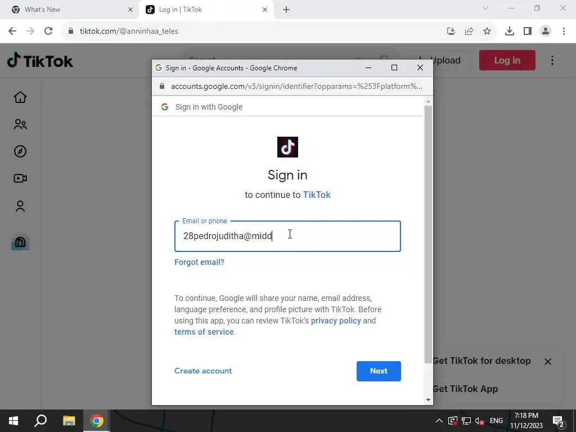Open Windows taskbar search
The image size is (576, 432).
point(40,421)
